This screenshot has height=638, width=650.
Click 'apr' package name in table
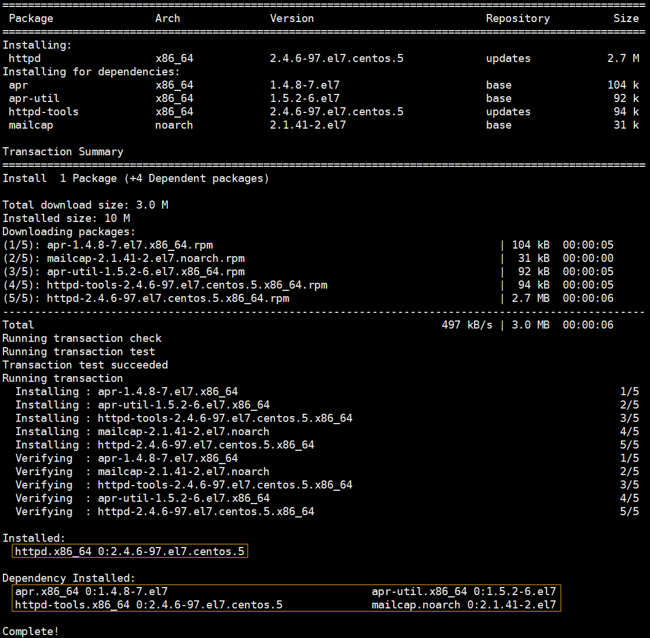(19, 85)
